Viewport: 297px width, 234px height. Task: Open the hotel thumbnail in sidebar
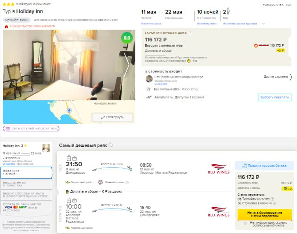pyautogui.click(x=46, y=147)
